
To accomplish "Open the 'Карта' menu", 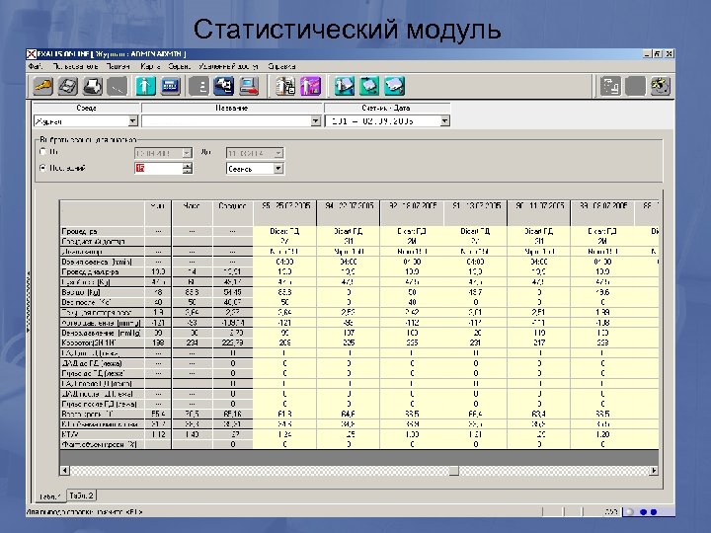I will click(x=150, y=66).
